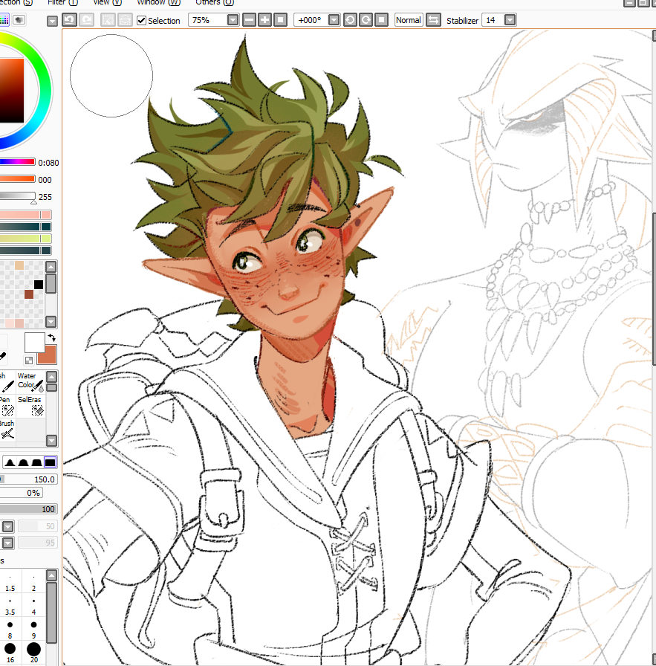656x666 pixels.
Task: Choose the second brush edge shape
Action: pos(23,462)
